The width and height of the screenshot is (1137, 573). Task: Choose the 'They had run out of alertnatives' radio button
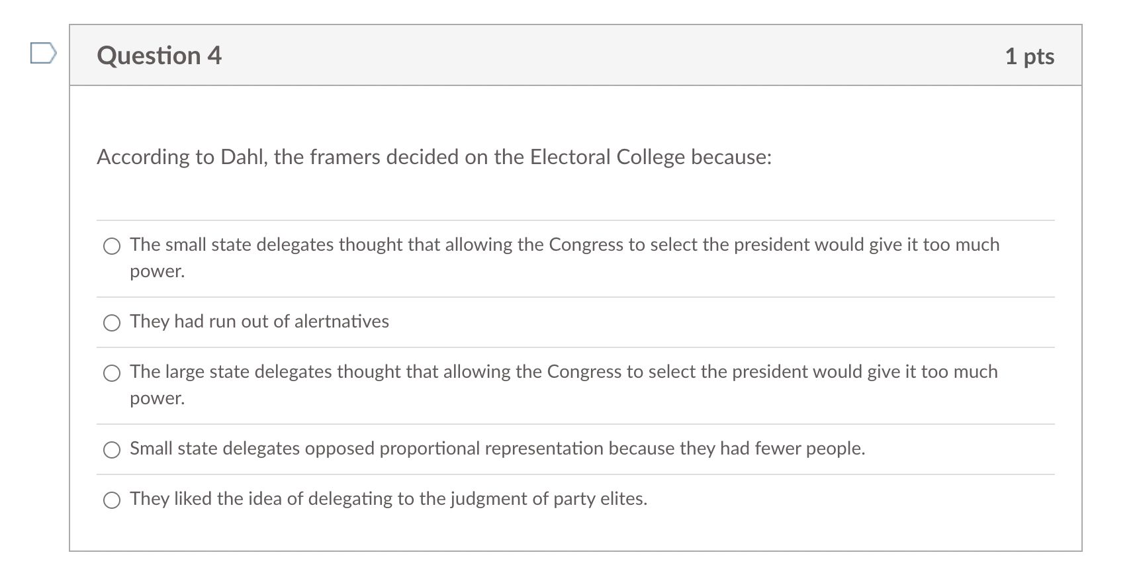click(x=112, y=323)
